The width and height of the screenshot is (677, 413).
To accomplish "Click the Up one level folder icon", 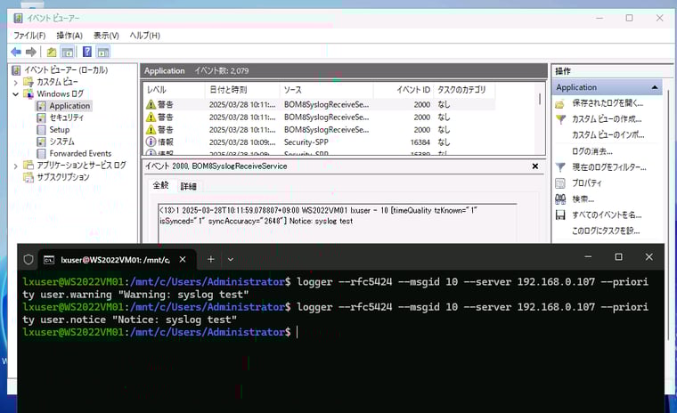I will (x=52, y=53).
